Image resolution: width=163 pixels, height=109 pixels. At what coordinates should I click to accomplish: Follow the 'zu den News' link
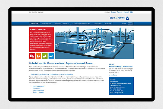tap(113, 75)
